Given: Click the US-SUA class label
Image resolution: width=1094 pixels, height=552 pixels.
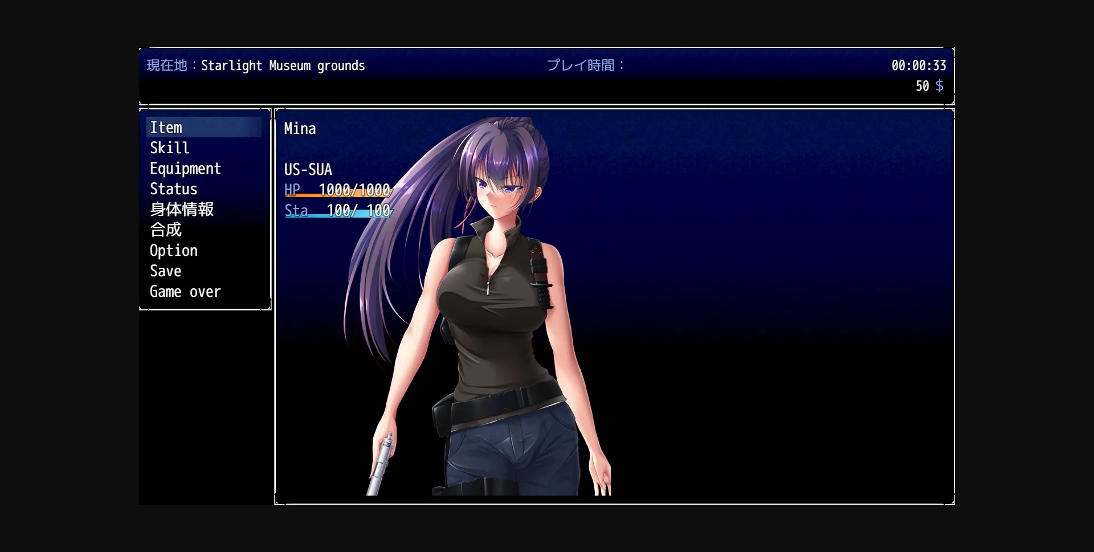Looking at the screenshot, I should point(308,170).
